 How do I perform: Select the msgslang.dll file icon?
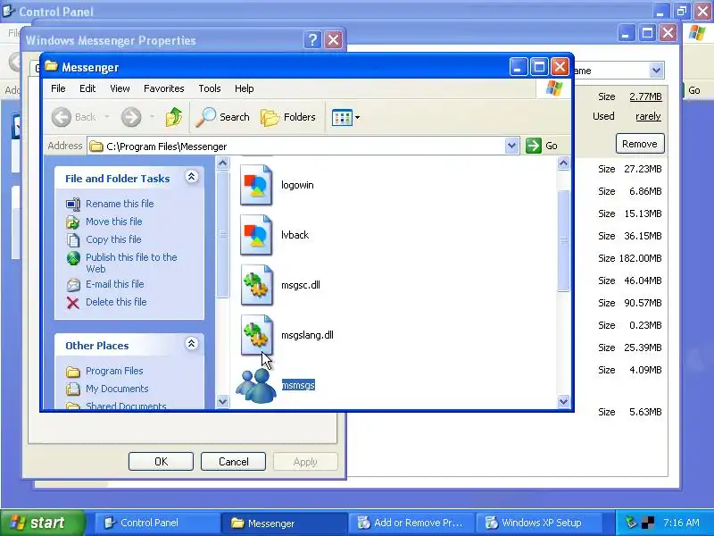256,335
